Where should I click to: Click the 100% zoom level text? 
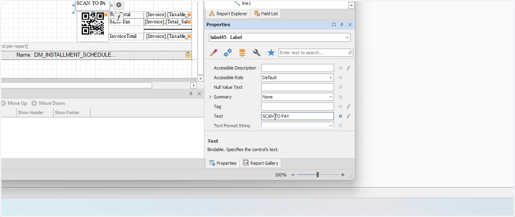point(281,175)
